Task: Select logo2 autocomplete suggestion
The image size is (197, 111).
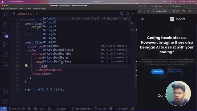Action: [x=87, y=23]
